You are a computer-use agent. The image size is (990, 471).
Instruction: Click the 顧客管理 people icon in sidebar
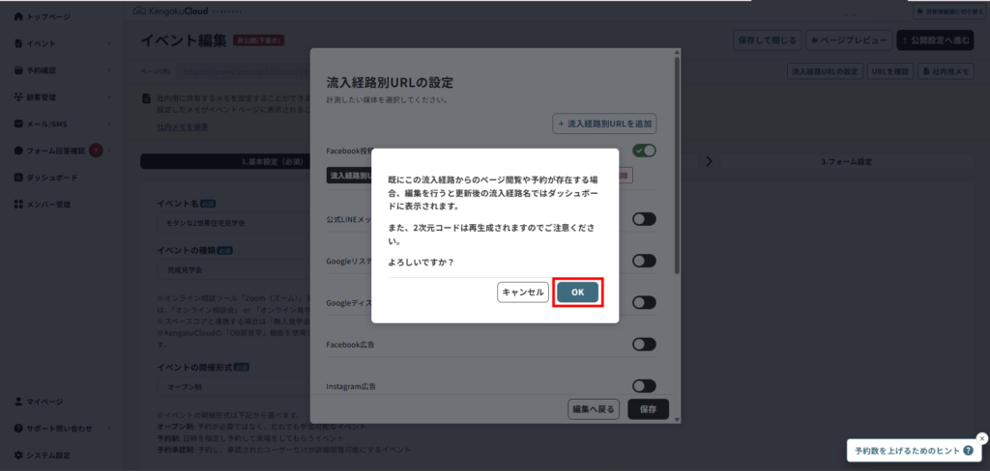(x=18, y=97)
